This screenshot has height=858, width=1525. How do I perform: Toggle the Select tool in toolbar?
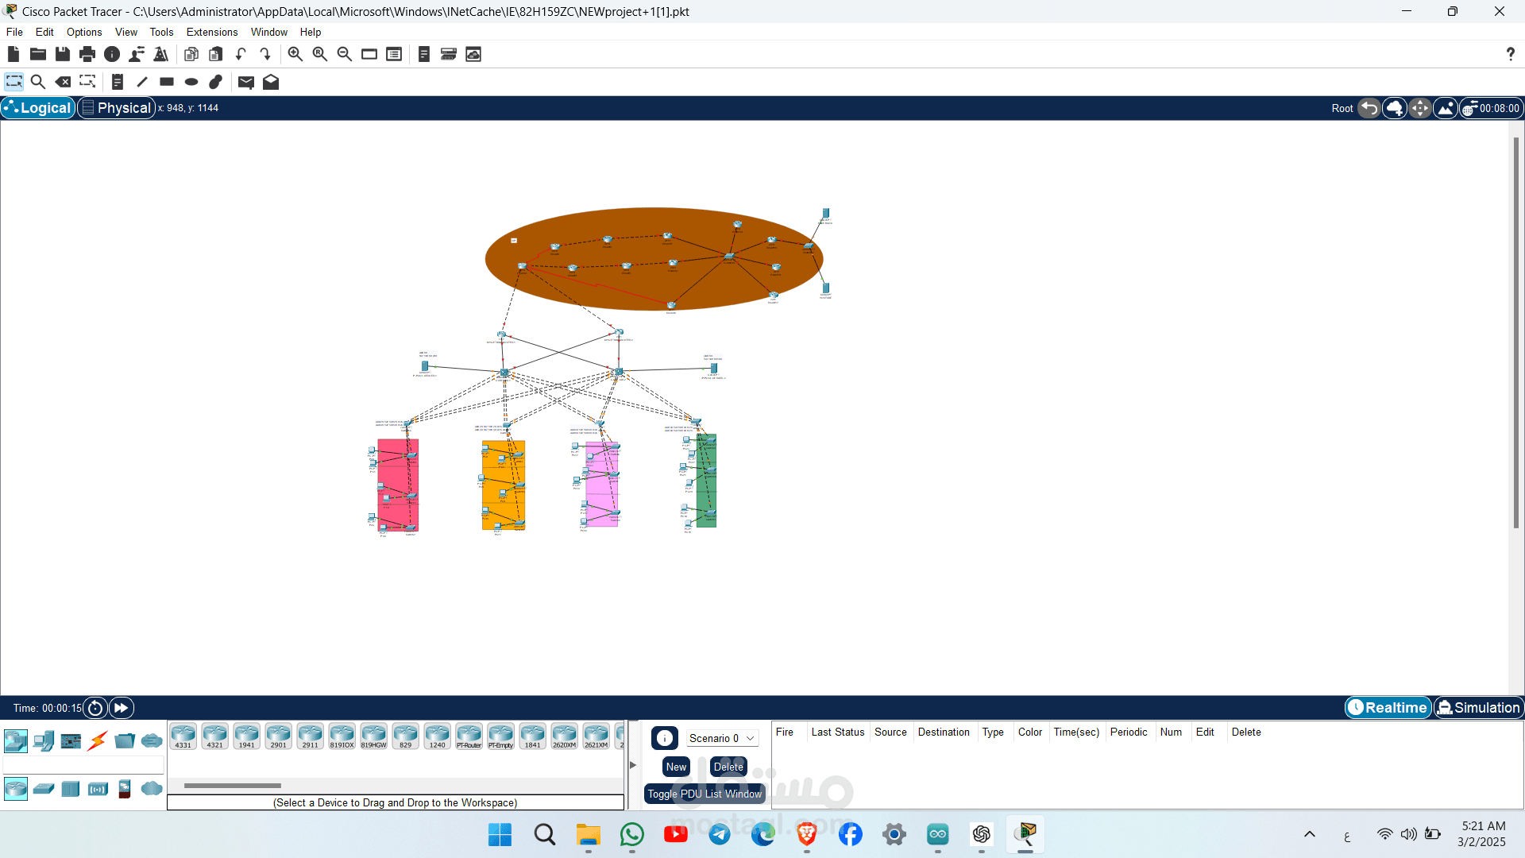[x=14, y=82]
